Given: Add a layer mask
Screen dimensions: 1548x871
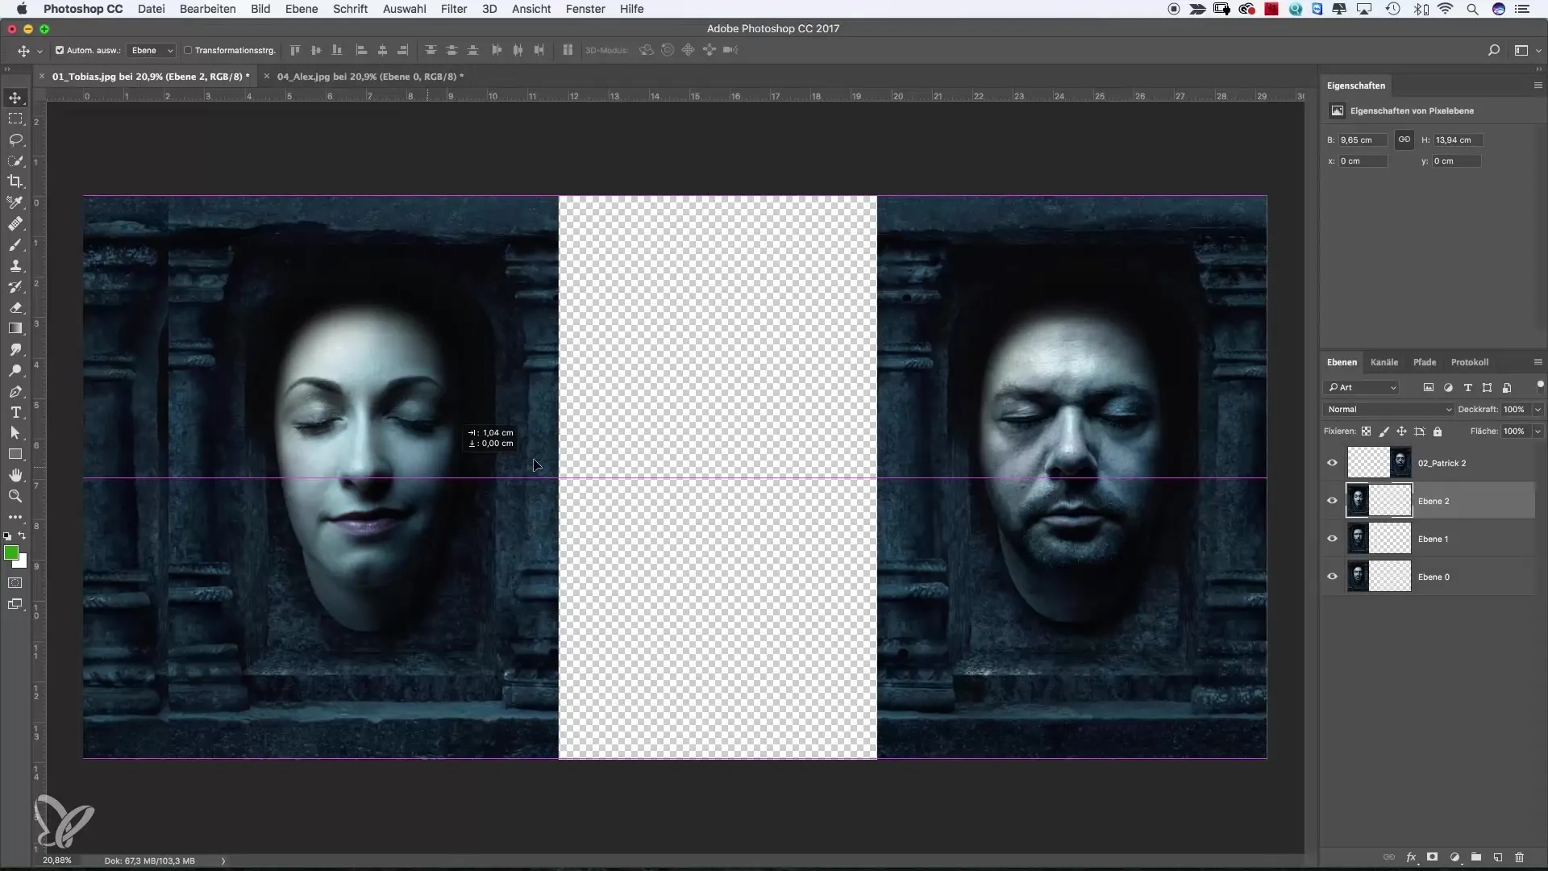Looking at the screenshot, I should coord(1433,857).
